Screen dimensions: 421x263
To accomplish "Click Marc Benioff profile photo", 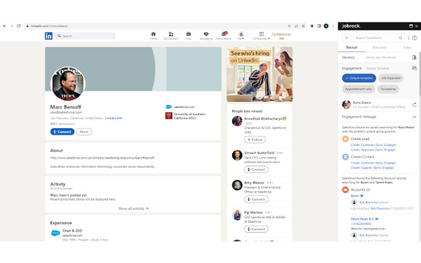I will 68,84.
